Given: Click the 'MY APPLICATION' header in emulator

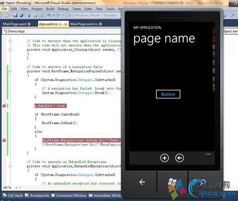Looking at the screenshot, I should (x=147, y=28).
